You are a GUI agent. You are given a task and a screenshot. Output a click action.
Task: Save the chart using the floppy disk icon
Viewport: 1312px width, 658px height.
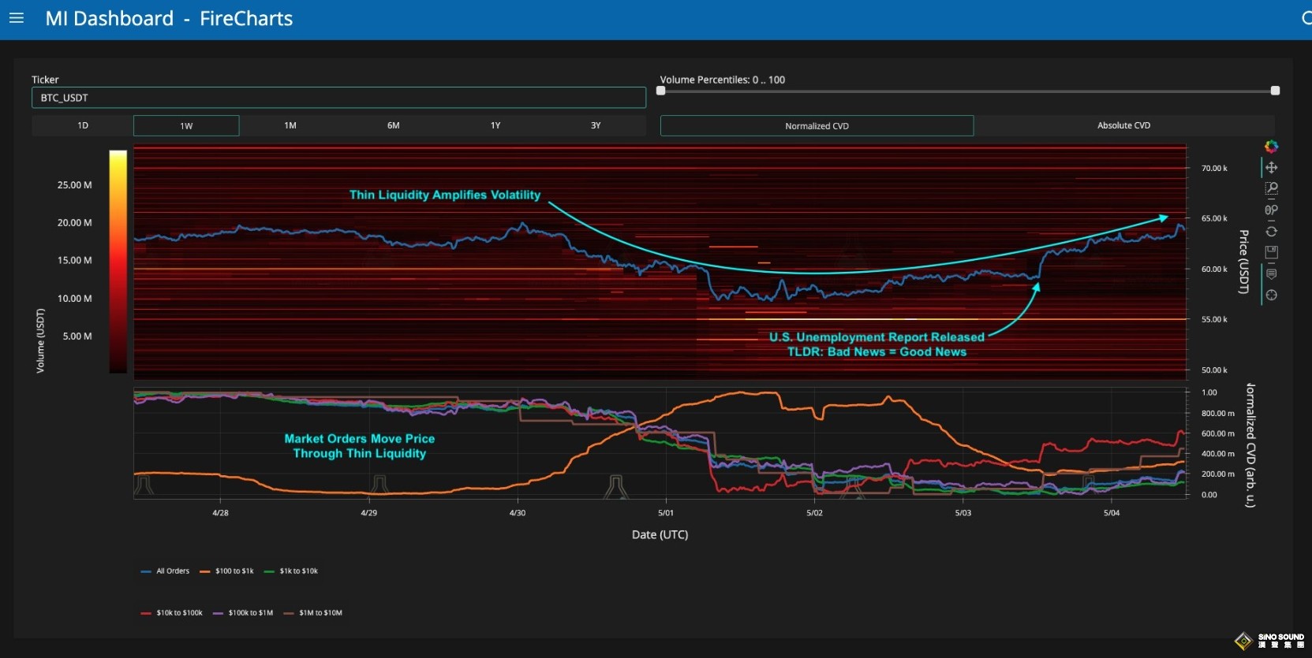click(x=1271, y=252)
